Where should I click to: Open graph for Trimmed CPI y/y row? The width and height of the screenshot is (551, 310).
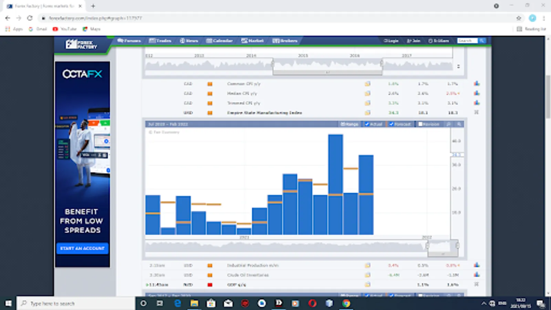[x=477, y=103]
